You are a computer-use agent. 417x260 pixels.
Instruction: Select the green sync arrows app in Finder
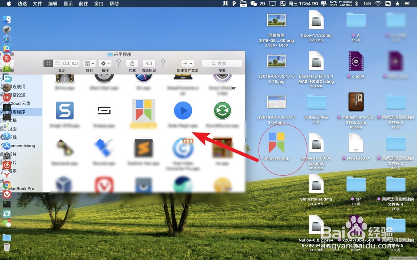[222, 110]
